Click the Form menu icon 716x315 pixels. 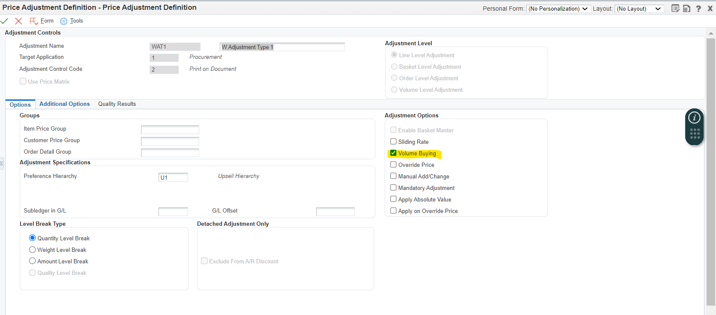click(x=34, y=21)
